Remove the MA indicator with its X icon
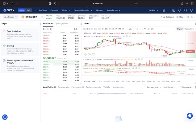This screenshot has width=196, height=122. coord(130,36)
